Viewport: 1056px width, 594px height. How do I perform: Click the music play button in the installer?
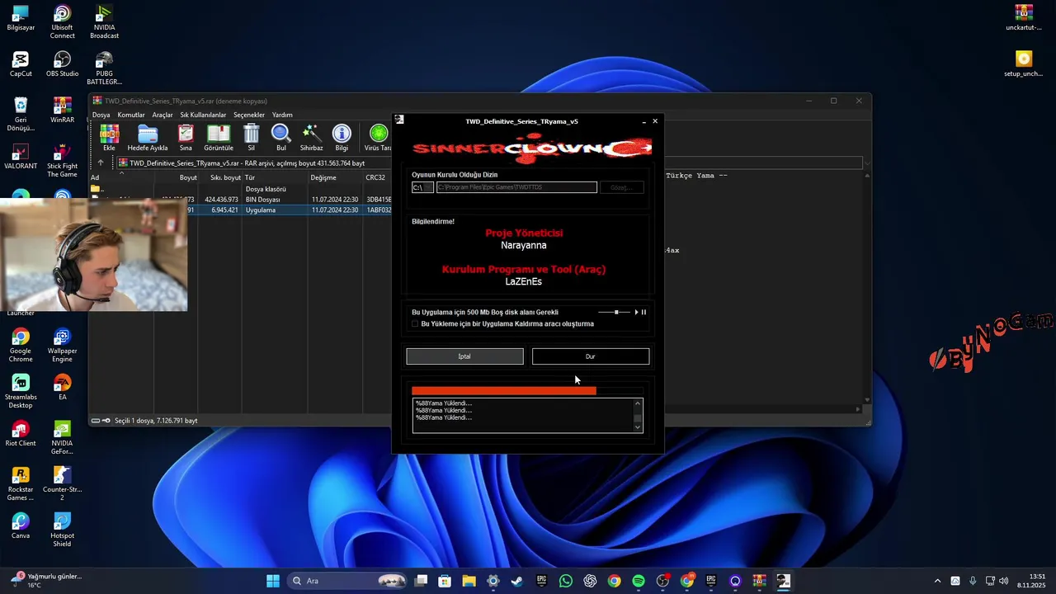(636, 312)
